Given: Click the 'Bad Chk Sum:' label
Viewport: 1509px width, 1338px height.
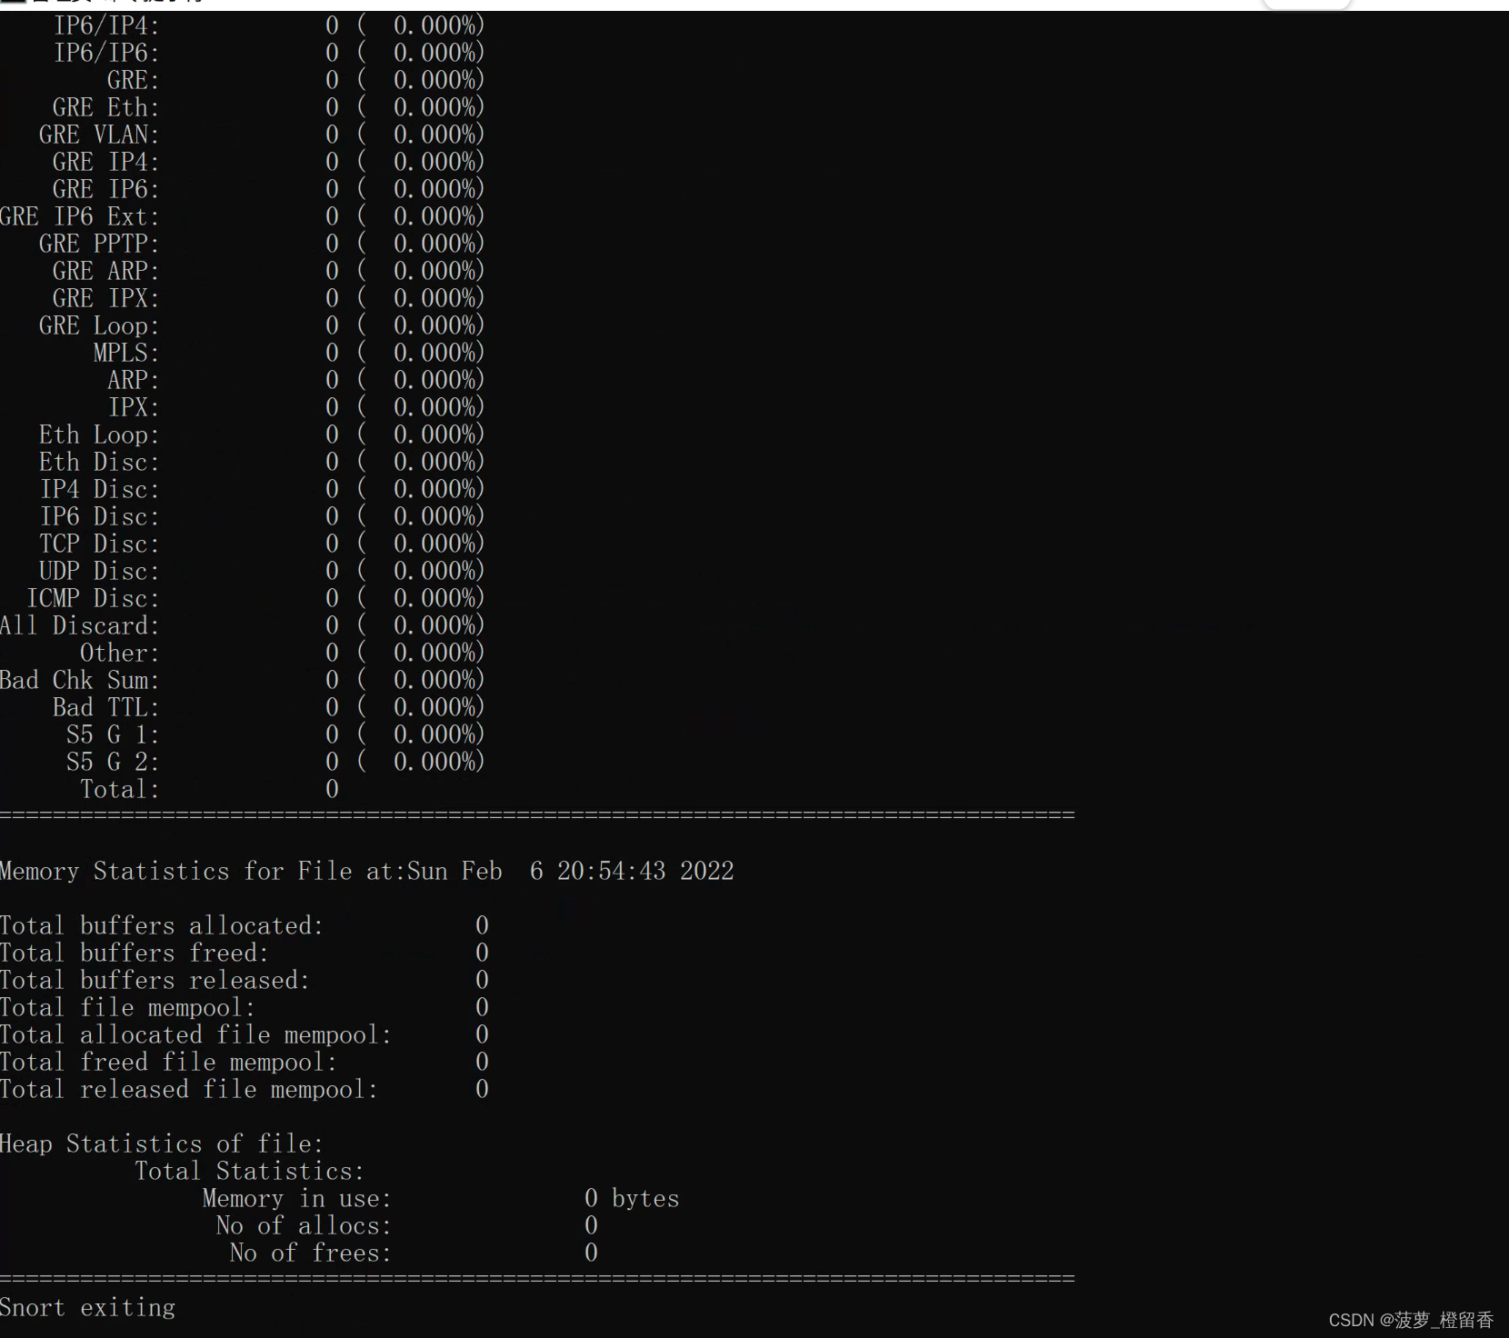Looking at the screenshot, I should coord(80,680).
